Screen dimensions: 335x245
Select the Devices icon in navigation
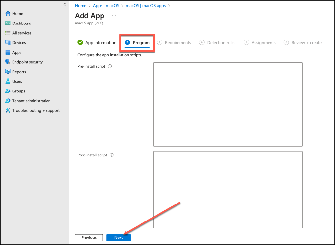point(8,42)
